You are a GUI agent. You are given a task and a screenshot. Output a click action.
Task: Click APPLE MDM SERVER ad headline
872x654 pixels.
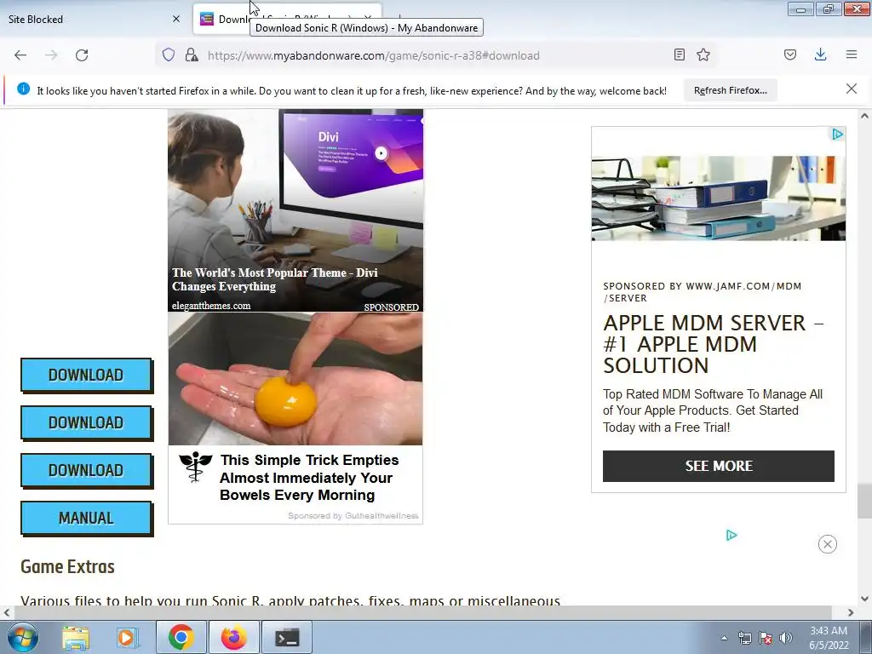tap(714, 344)
